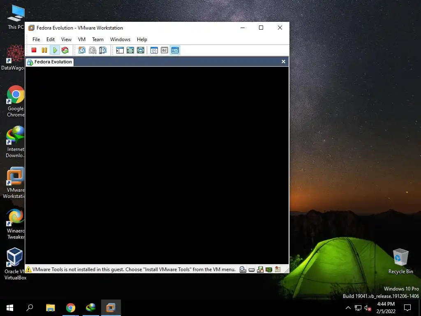Open the View menu
The width and height of the screenshot is (421, 316).
tap(66, 39)
